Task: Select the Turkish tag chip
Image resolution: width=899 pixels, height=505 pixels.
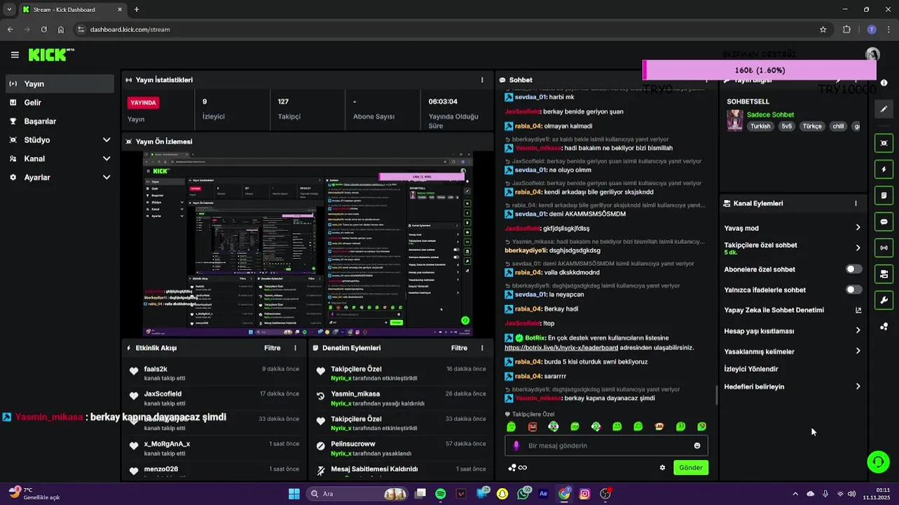Action: pyautogui.click(x=760, y=126)
